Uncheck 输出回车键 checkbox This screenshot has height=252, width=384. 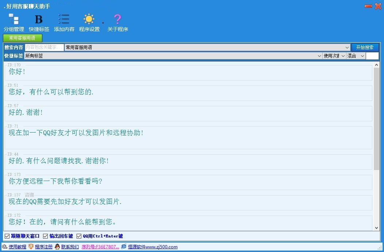coord(46,236)
